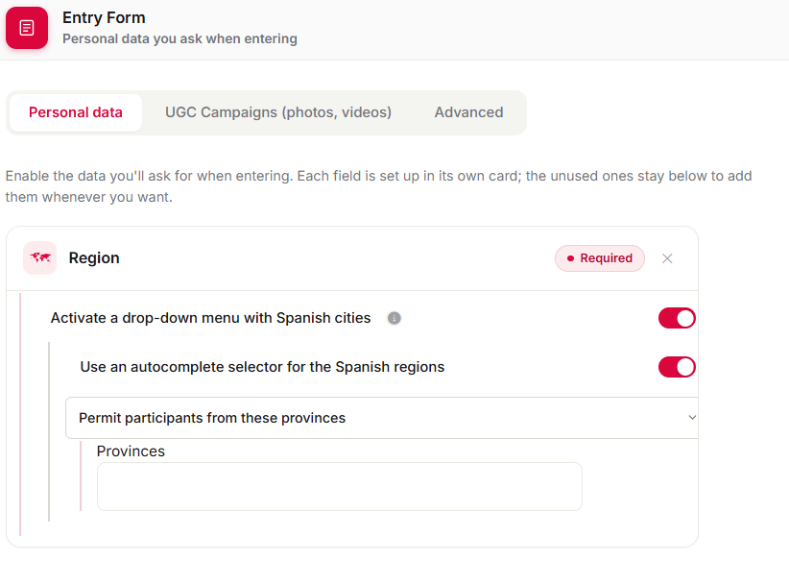Image resolution: width=789 pixels, height=561 pixels.
Task: Click the chevron arrow of the provinces dropdown
Action: click(x=692, y=418)
